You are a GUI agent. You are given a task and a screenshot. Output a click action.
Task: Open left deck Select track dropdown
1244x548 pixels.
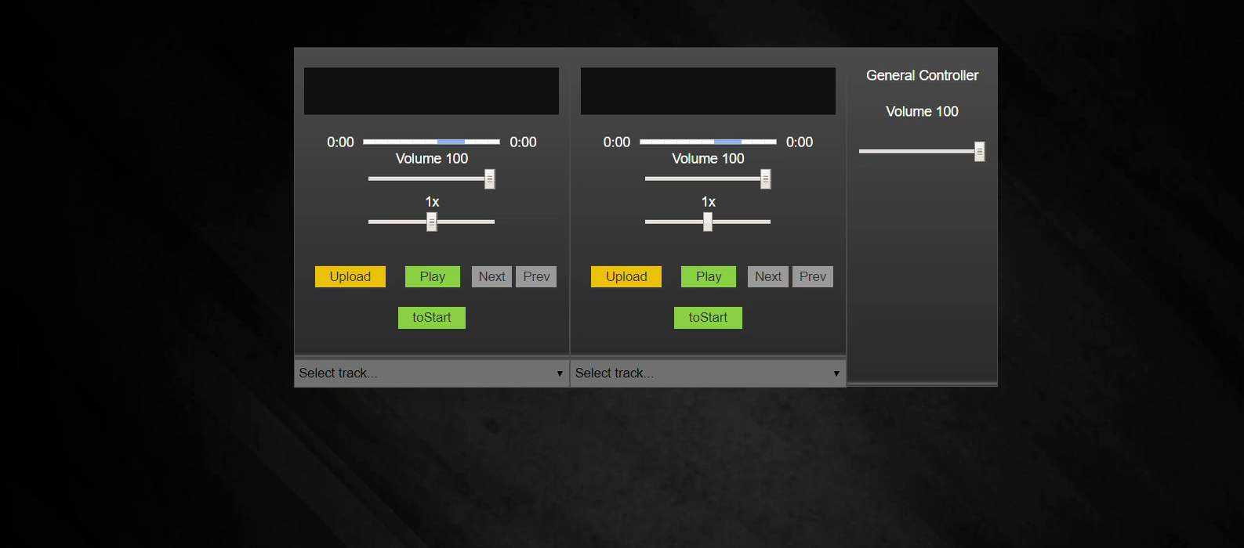(x=432, y=373)
